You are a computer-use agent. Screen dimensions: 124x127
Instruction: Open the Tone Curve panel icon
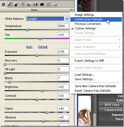tap(10, 4)
